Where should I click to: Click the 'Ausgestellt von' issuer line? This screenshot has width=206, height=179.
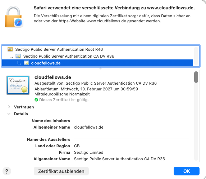[96, 83]
